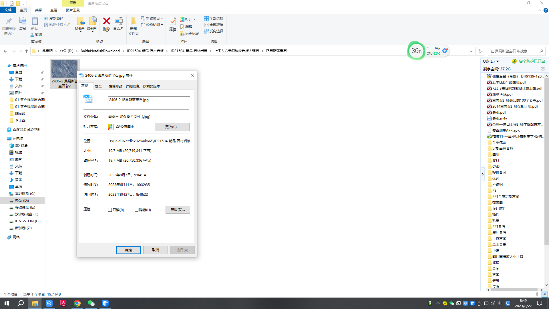Click the ribbon Properties (属性) icon
Screen dimensions: 549x309
(x=173, y=25)
